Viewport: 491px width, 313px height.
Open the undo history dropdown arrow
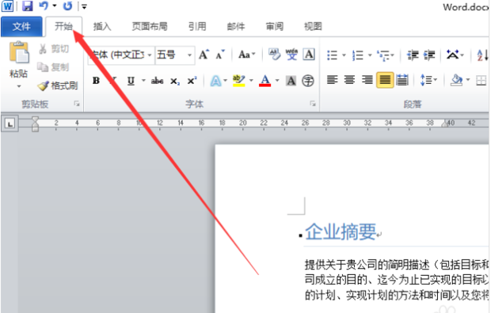coord(55,6)
